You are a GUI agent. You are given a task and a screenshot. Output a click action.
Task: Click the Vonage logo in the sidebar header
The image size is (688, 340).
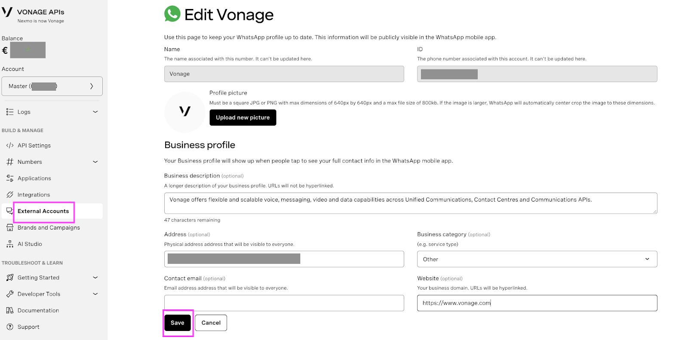pyautogui.click(x=7, y=12)
